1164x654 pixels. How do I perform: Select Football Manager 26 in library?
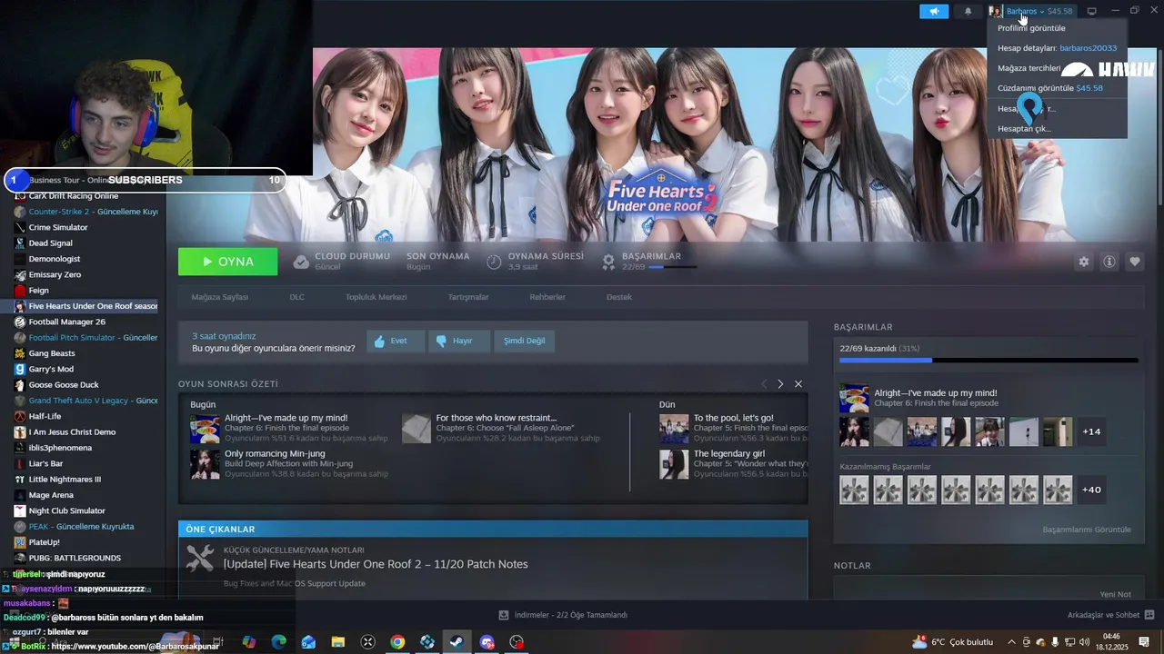pos(66,322)
